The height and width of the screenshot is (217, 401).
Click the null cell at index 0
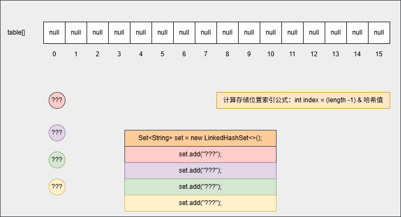pos(54,32)
